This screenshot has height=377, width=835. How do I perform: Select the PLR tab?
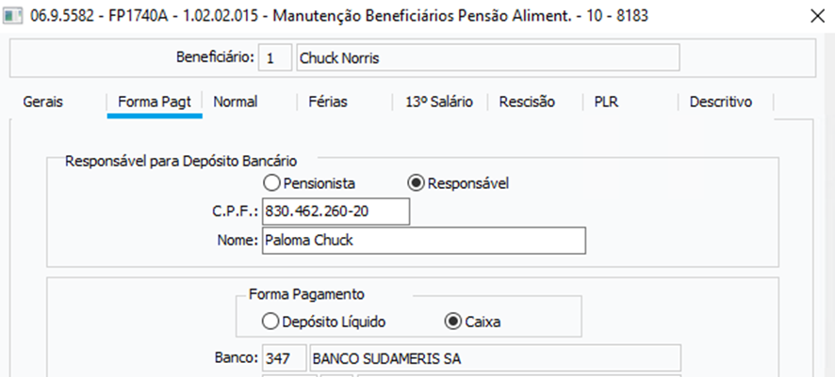pos(606,102)
